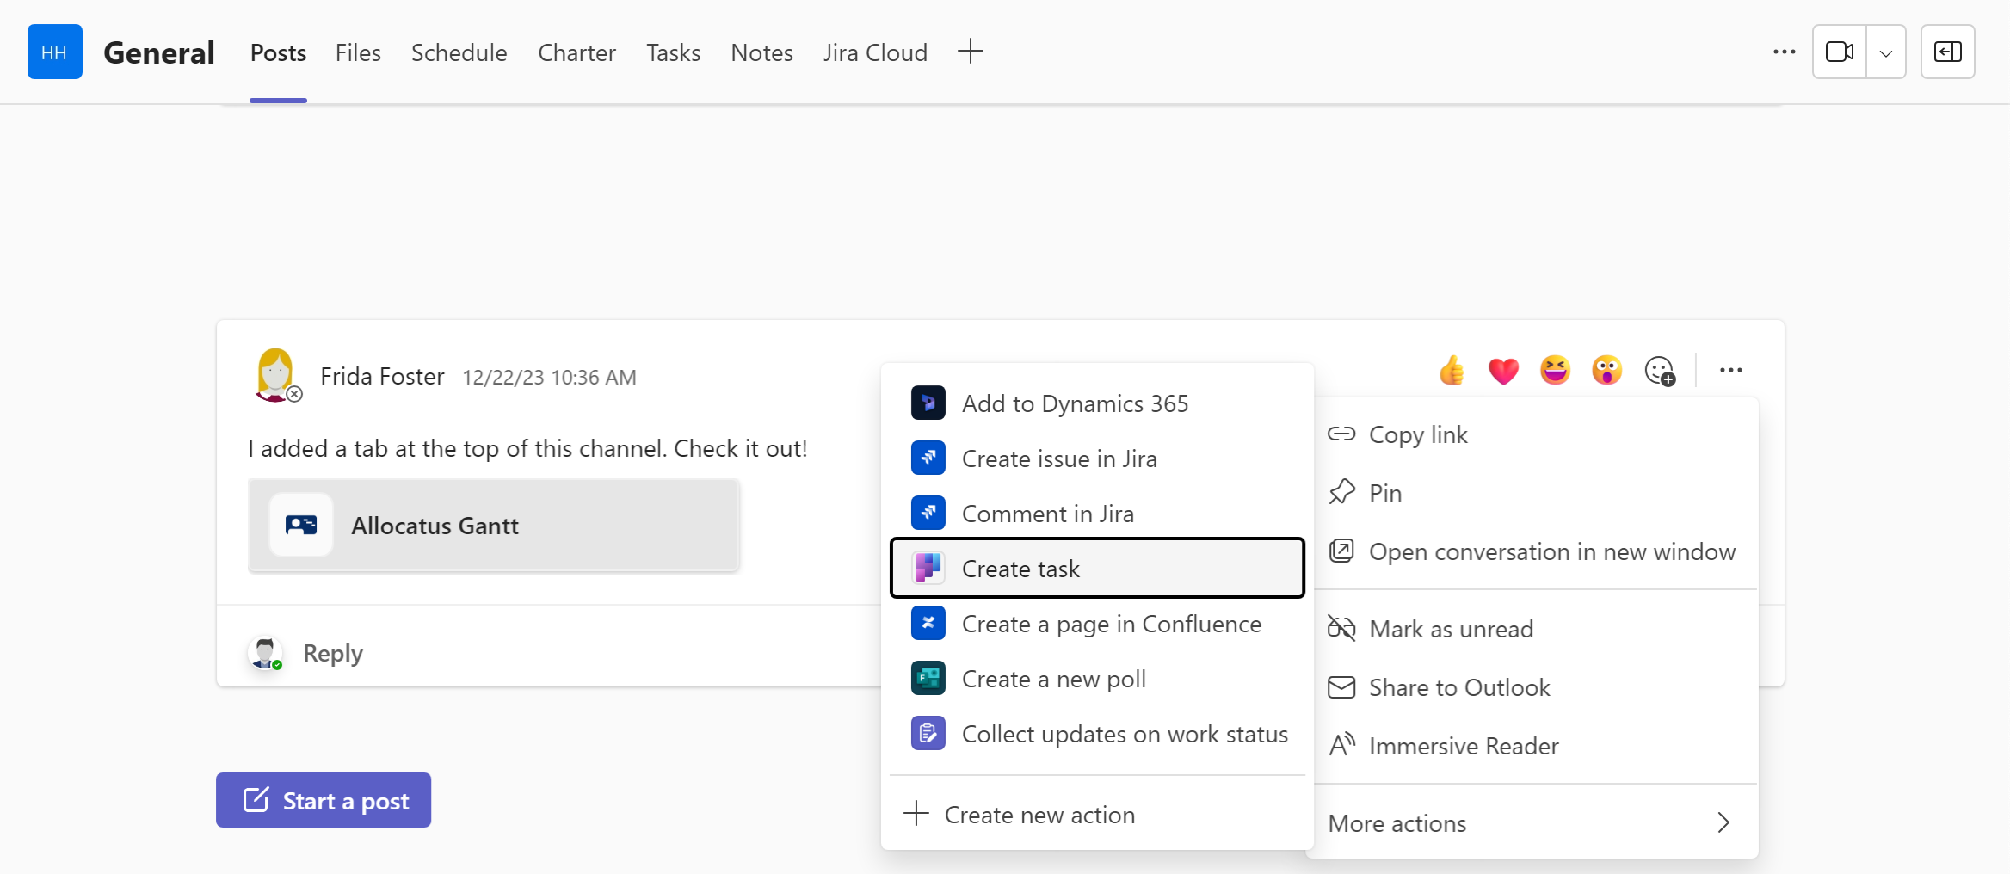Click Create new action

pos(1097,815)
